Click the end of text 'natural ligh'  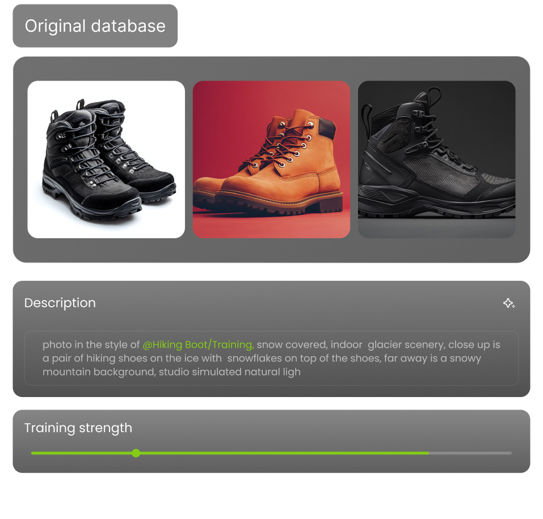pos(301,372)
